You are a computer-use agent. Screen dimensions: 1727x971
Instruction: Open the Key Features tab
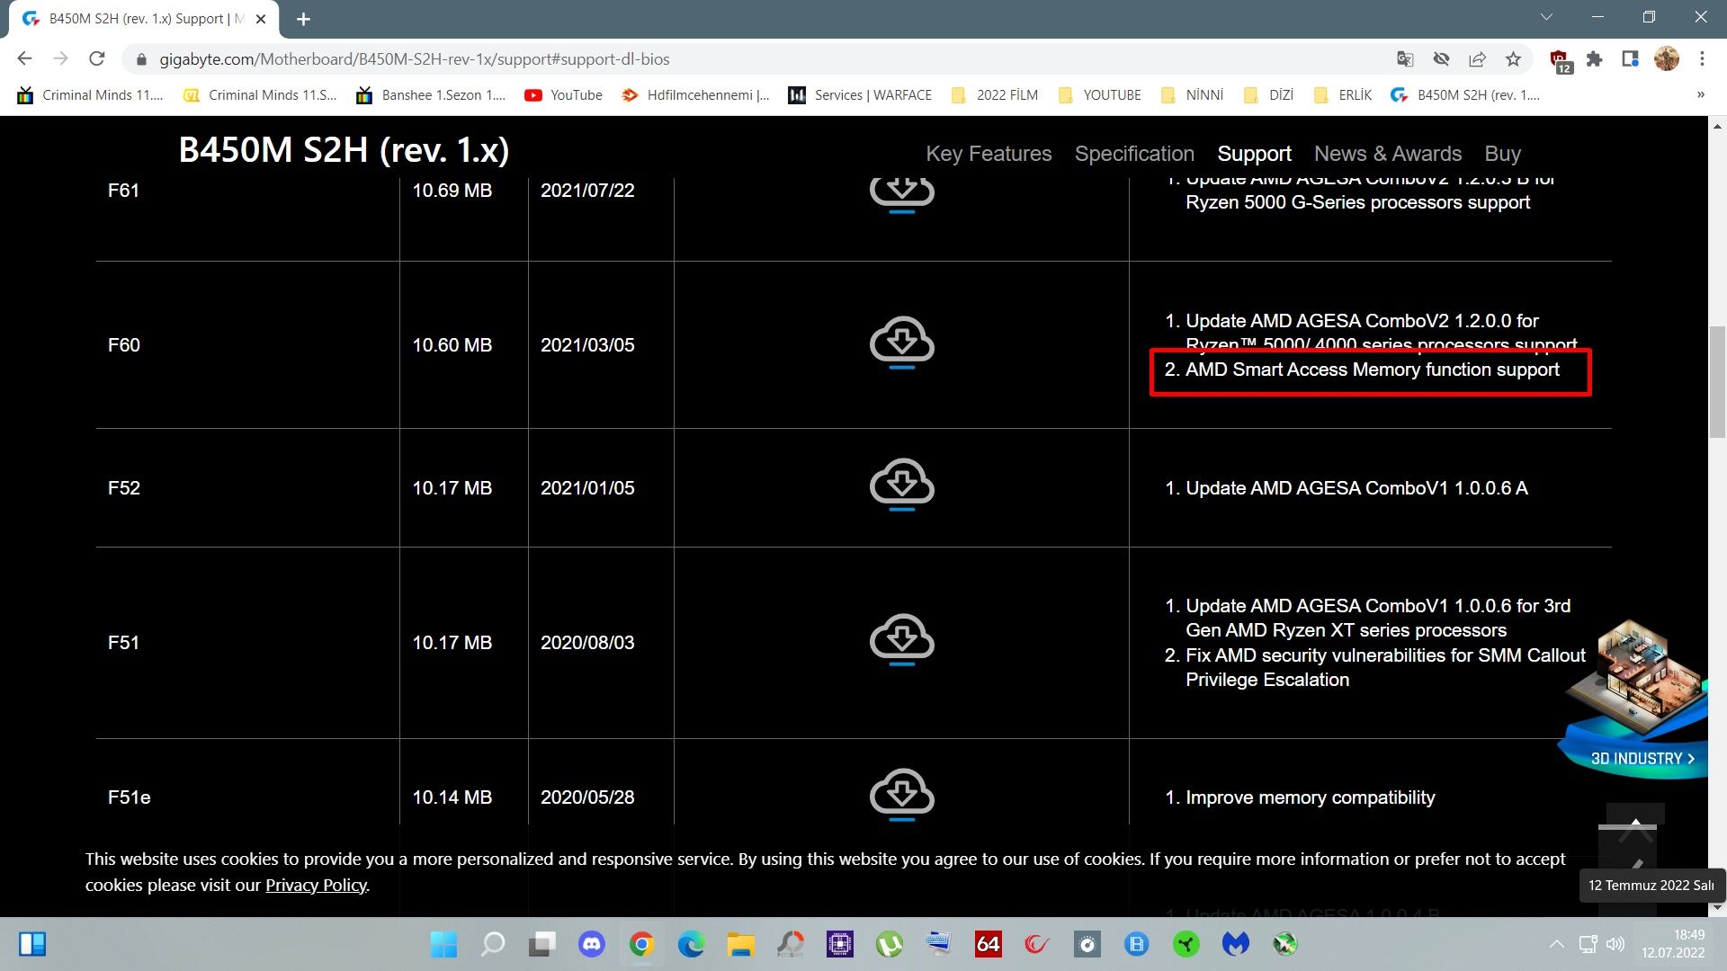[x=989, y=154]
